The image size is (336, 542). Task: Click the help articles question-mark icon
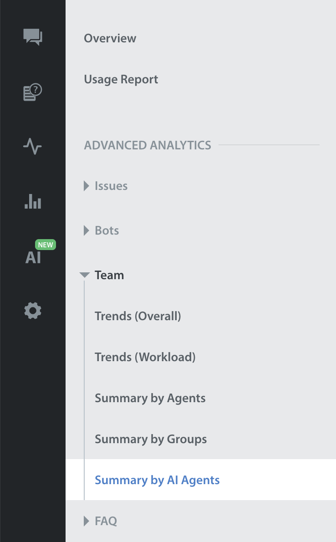coord(33,92)
